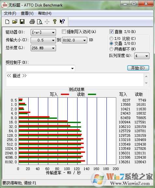
Task: Open the 总长度 256 MB dropdown
Action: [43, 48]
